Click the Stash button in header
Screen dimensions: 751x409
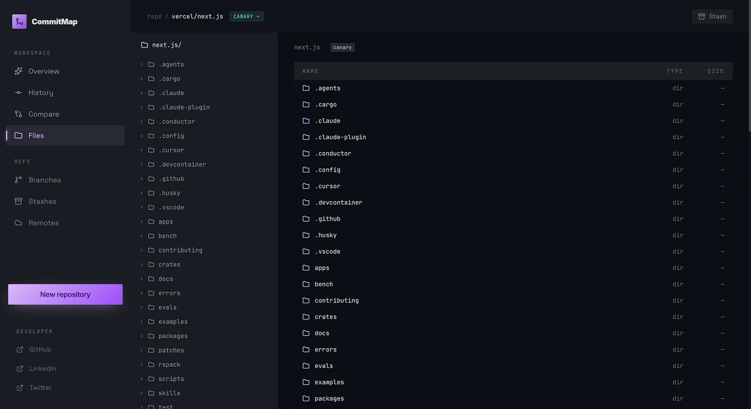[x=712, y=16]
